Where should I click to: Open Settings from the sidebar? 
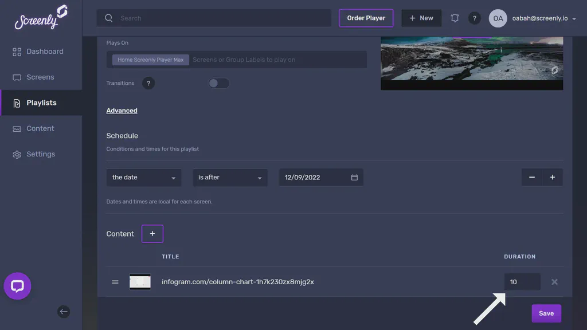pos(41,154)
